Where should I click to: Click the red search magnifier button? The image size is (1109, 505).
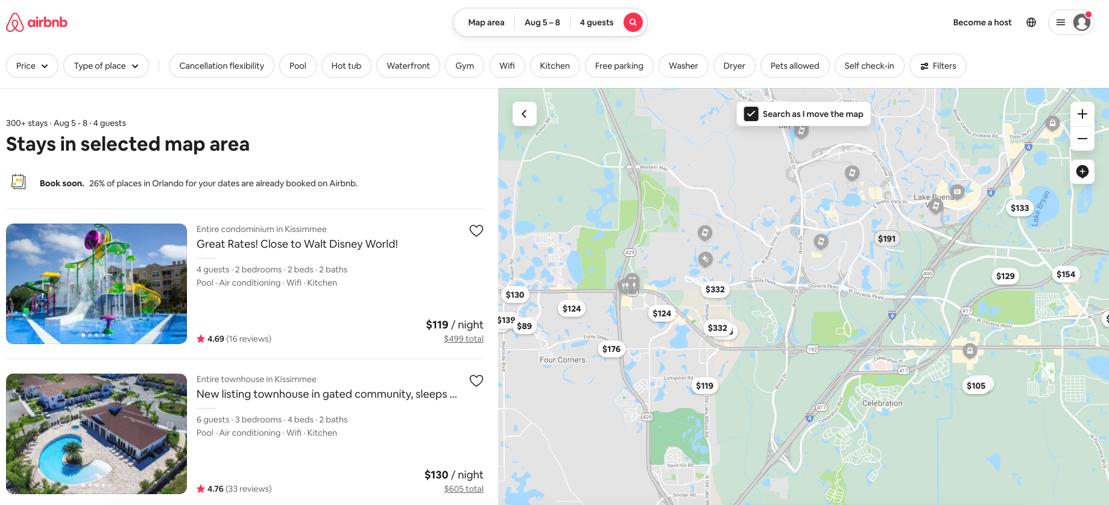point(633,22)
